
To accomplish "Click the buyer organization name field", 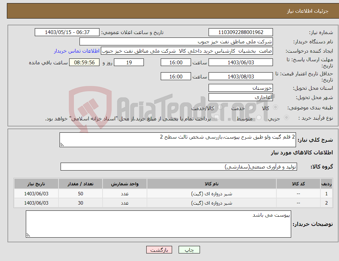I will pos(176,42).
